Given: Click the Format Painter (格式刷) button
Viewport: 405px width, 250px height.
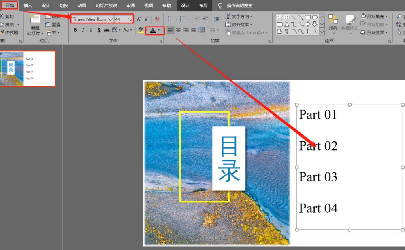Looking at the screenshot, I should pos(10,32).
